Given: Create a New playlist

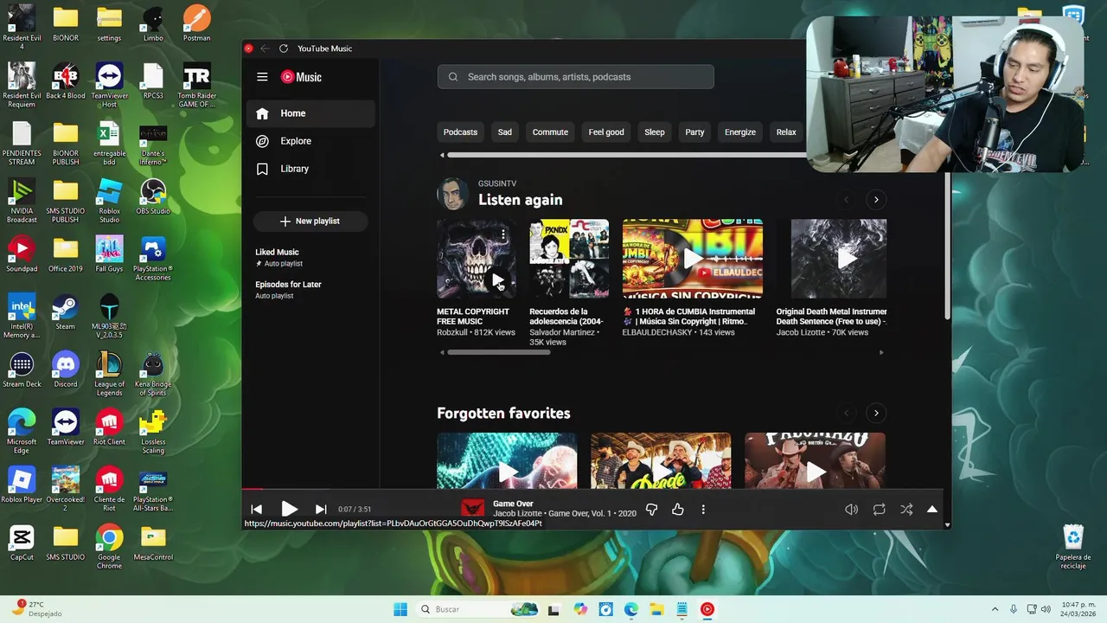Looking at the screenshot, I should point(310,222).
